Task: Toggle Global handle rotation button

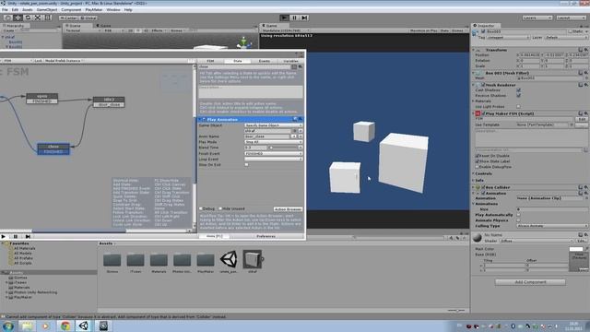Action: (x=88, y=18)
